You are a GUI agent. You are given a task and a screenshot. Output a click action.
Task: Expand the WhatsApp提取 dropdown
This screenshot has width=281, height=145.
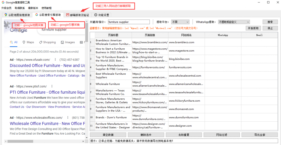(x=234, y=22)
